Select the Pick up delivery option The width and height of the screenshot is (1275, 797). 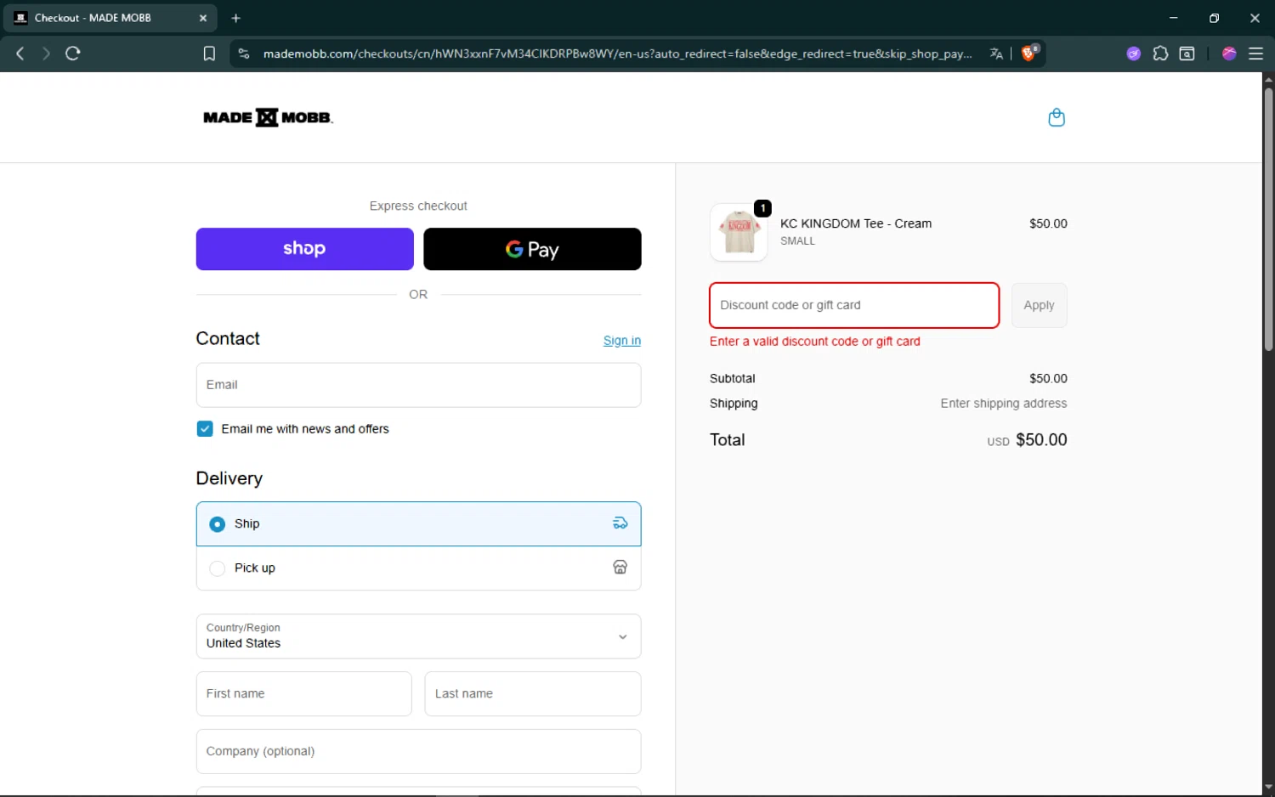coord(418,568)
